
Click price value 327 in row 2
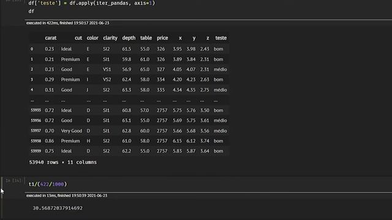pyautogui.click(x=160, y=69)
